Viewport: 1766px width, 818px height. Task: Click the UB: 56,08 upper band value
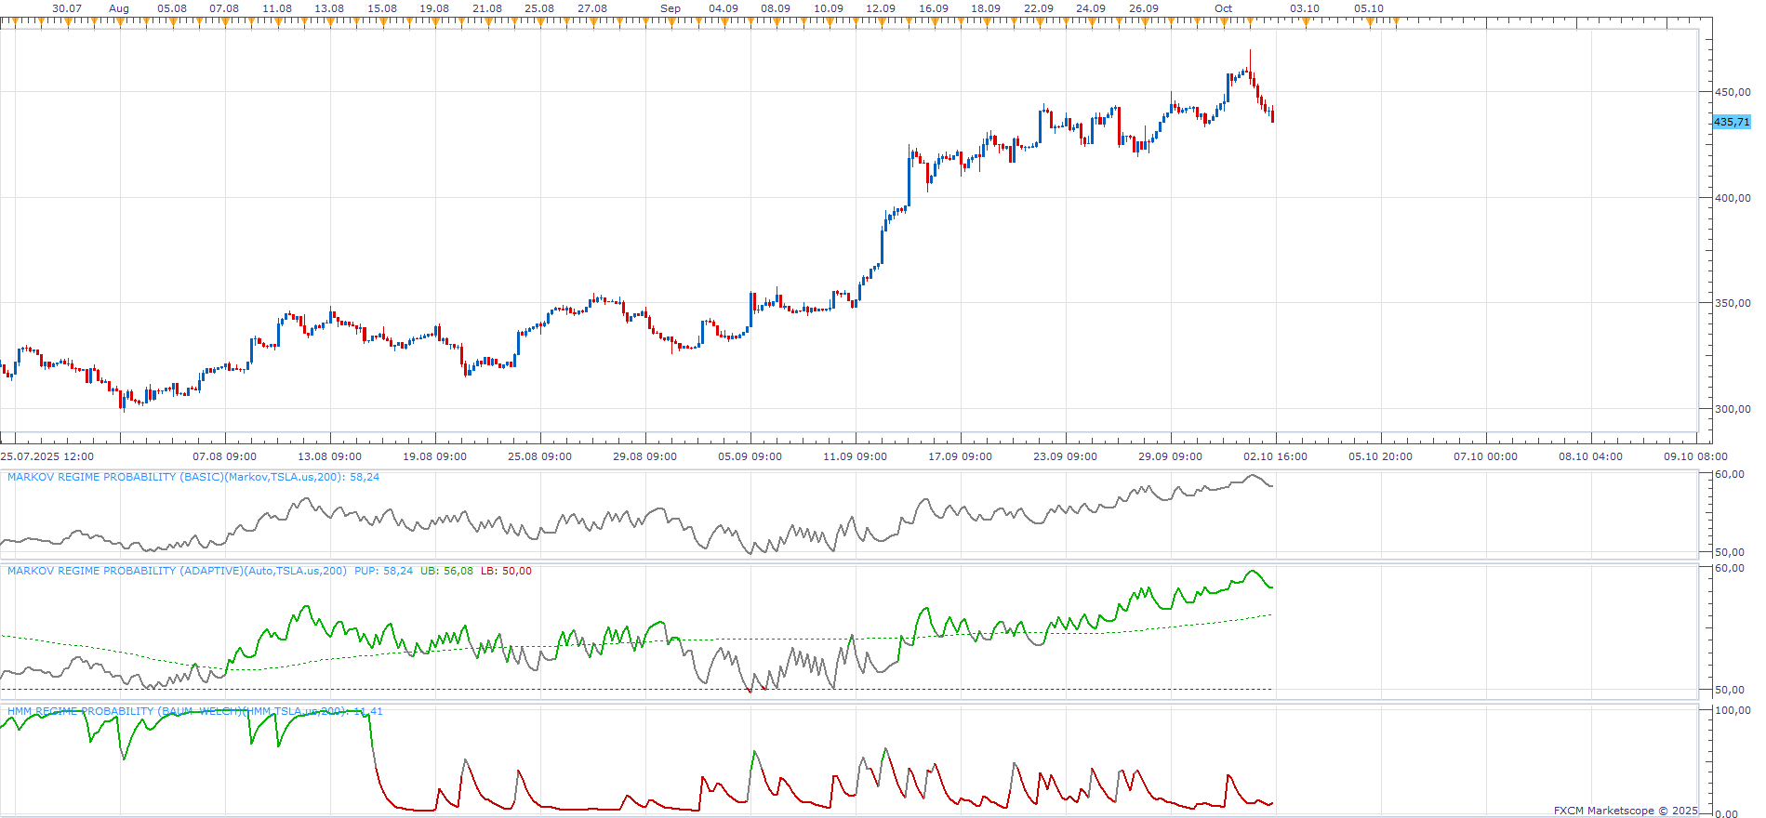coord(446,571)
